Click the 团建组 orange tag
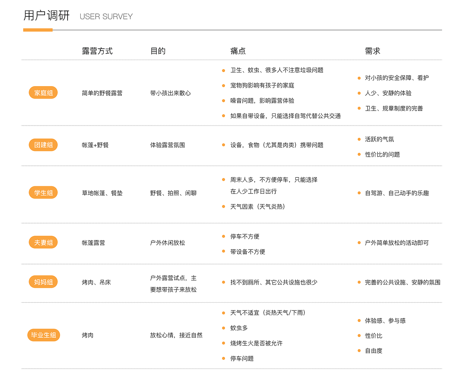 pyautogui.click(x=43, y=145)
